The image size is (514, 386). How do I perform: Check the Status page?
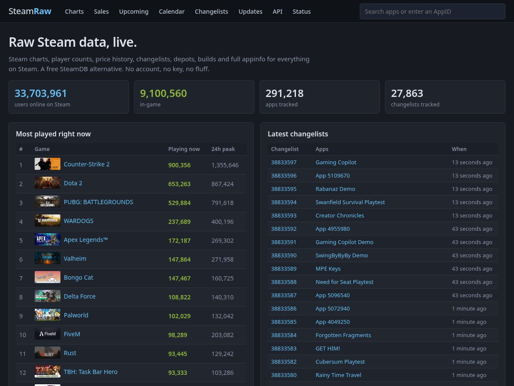coord(302,12)
